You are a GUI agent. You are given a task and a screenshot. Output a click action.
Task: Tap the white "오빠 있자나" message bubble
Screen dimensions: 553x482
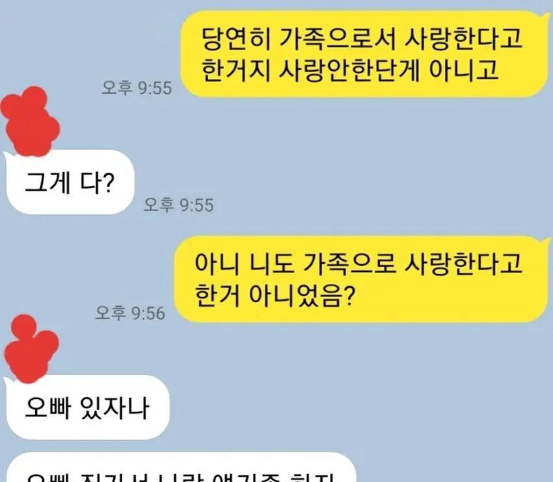coord(87,407)
